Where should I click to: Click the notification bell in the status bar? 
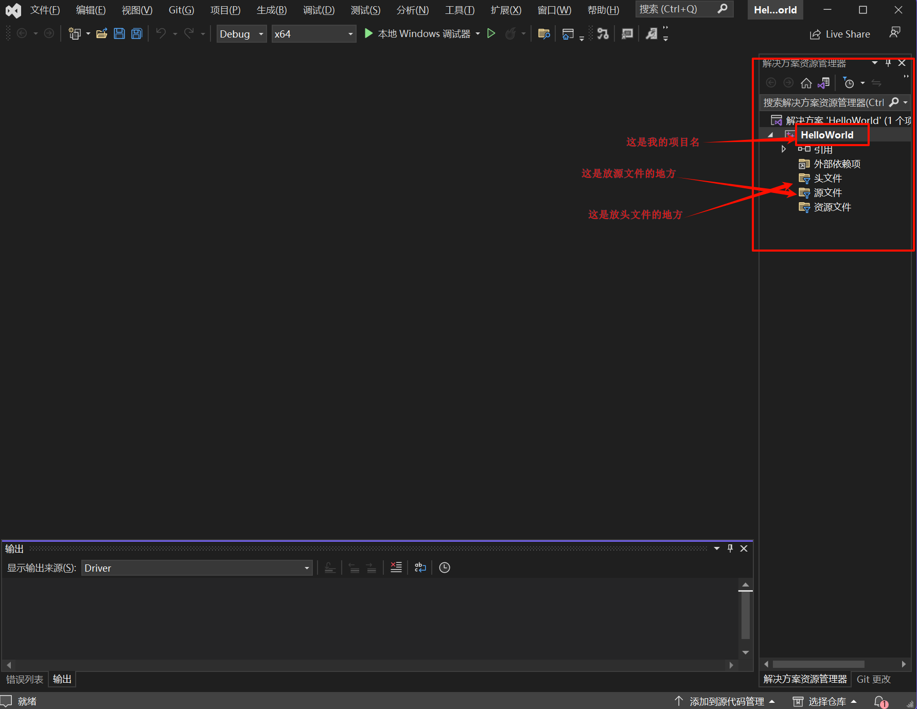pyautogui.click(x=880, y=701)
